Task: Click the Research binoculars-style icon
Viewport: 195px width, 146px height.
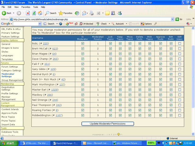Action: click(113, 13)
